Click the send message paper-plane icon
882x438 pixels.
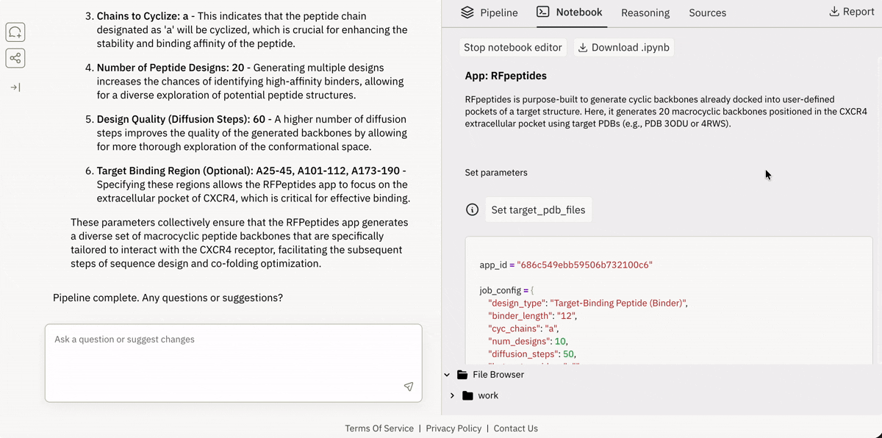point(408,387)
